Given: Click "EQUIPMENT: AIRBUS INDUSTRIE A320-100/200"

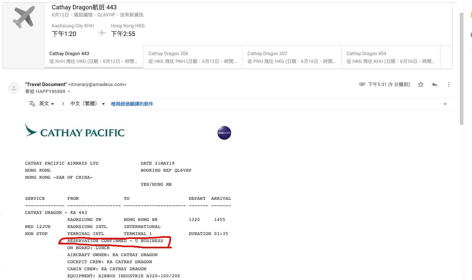Looking at the screenshot, I should (x=124, y=276).
